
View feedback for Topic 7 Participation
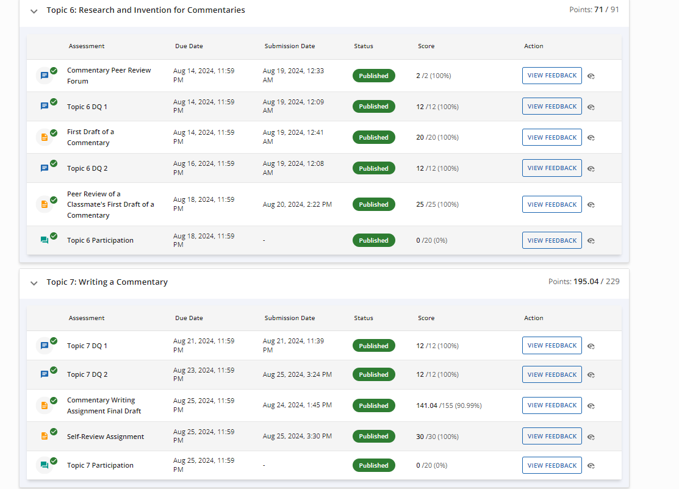(551, 465)
